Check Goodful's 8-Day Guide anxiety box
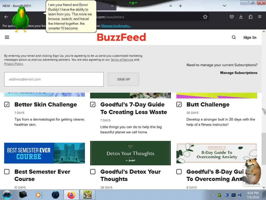The height and width of the screenshot is (200, 266). click(179, 172)
